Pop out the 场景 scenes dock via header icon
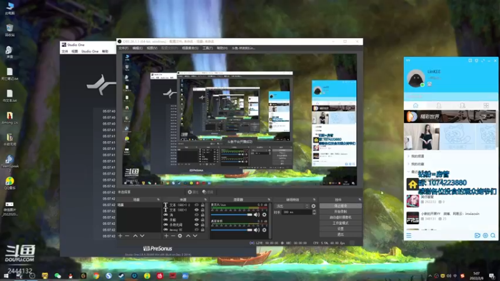The width and height of the screenshot is (500, 281). coord(159,199)
